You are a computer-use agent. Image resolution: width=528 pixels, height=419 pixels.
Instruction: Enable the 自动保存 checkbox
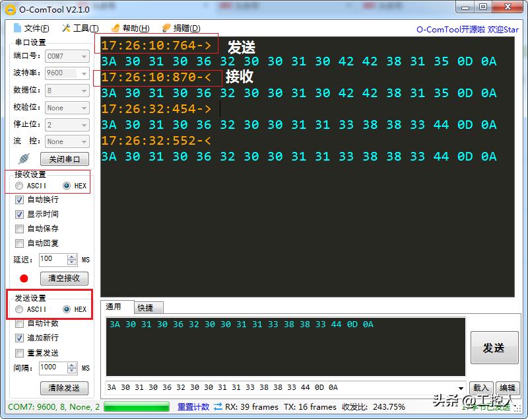pos(20,227)
